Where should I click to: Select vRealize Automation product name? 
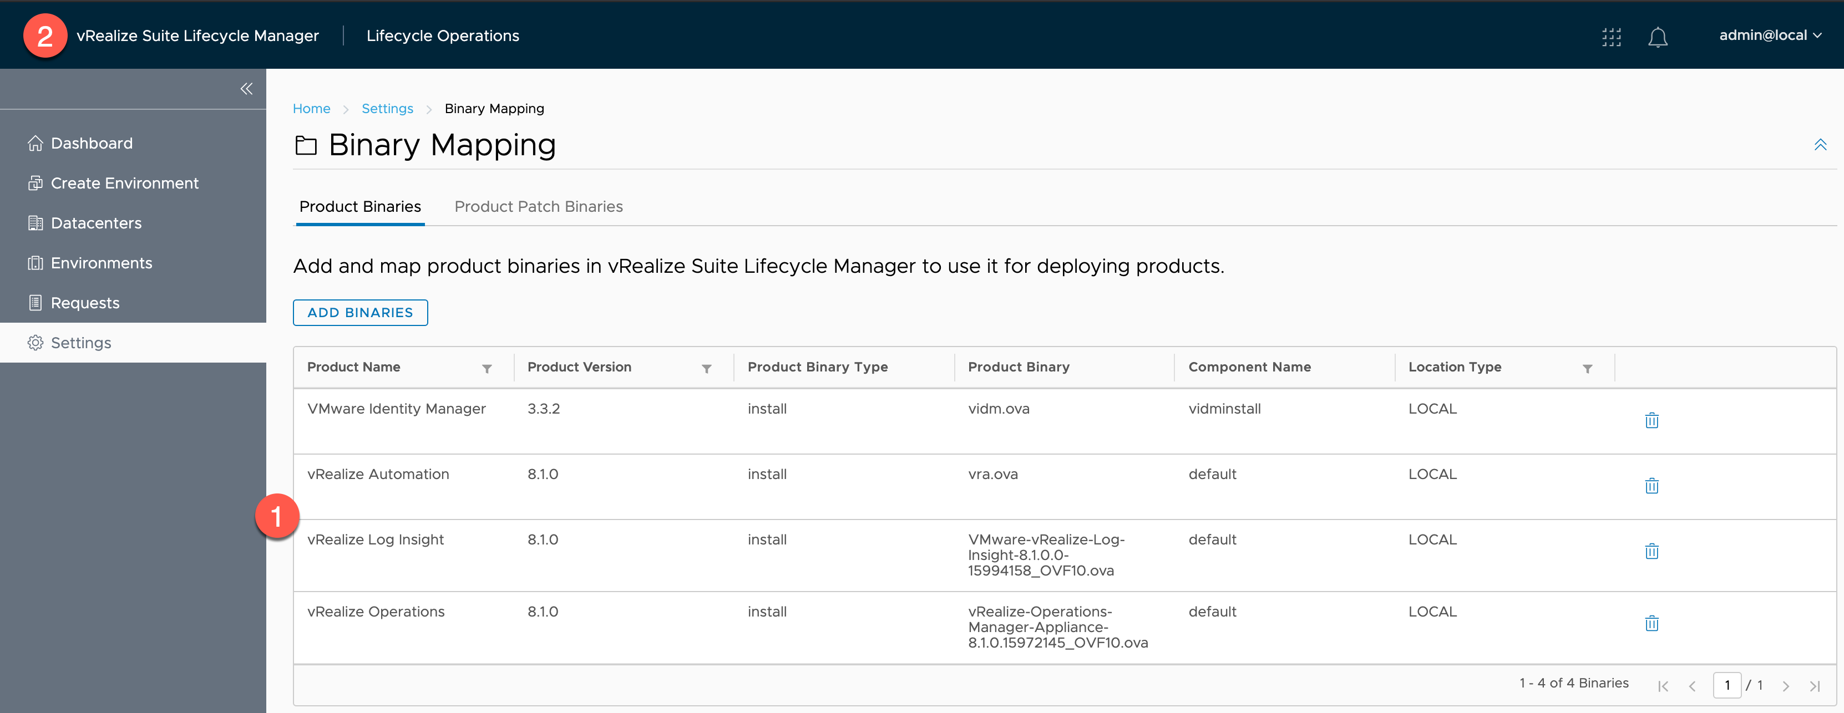tap(378, 474)
